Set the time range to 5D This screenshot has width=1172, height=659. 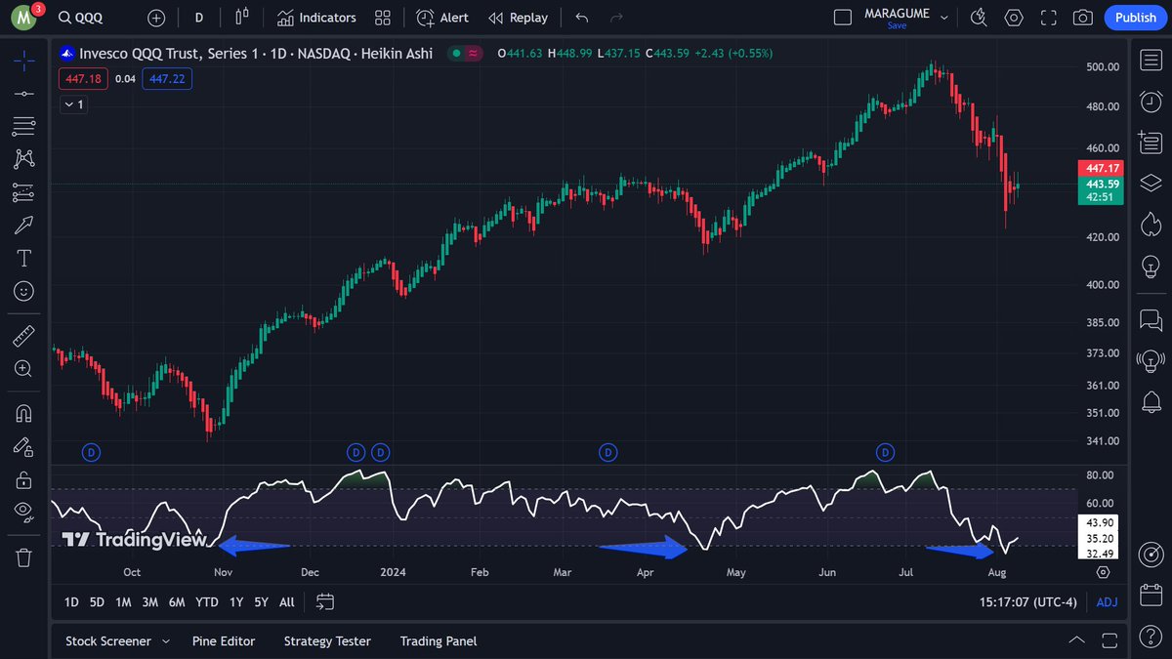point(97,602)
